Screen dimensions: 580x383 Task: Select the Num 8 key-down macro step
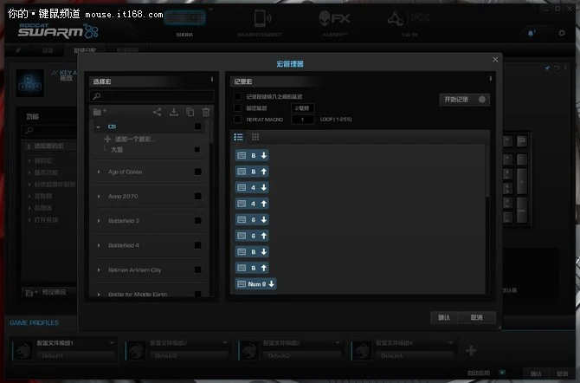pyautogui.click(x=255, y=283)
